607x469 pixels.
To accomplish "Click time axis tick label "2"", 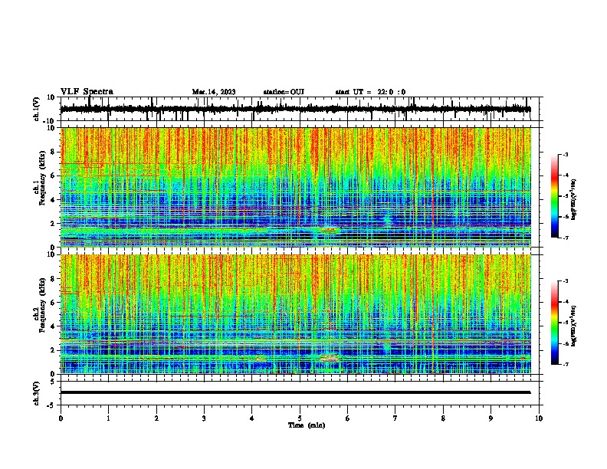I will (156, 418).
